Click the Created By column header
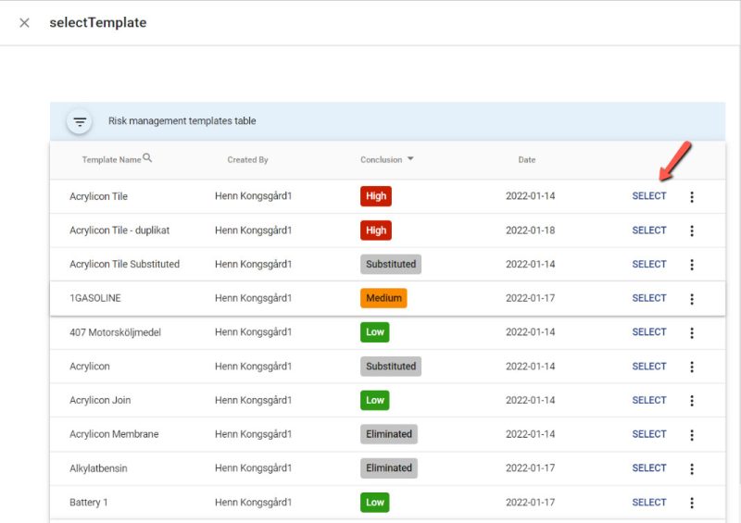Viewport: 741px width, 523px height. click(x=247, y=160)
